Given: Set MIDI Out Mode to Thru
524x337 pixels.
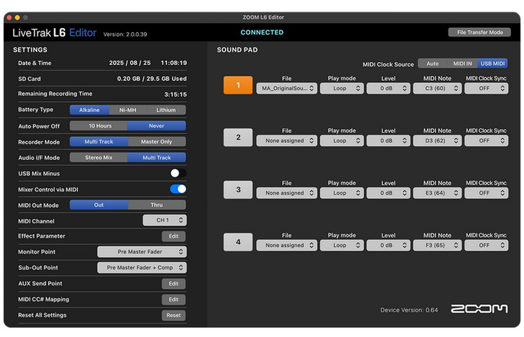Looking at the screenshot, I should [157, 205].
